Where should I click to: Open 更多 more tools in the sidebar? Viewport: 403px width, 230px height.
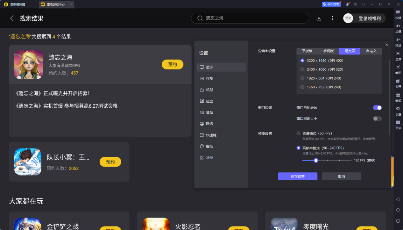[x=398, y=125]
